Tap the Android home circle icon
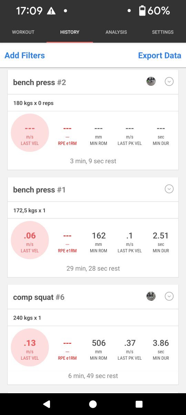The width and height of the screenshot is (186, 415). coord(93,404)
